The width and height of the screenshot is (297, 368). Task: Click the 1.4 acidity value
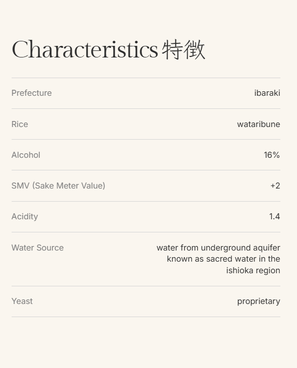pyautogui.click(x=274, y=216)
